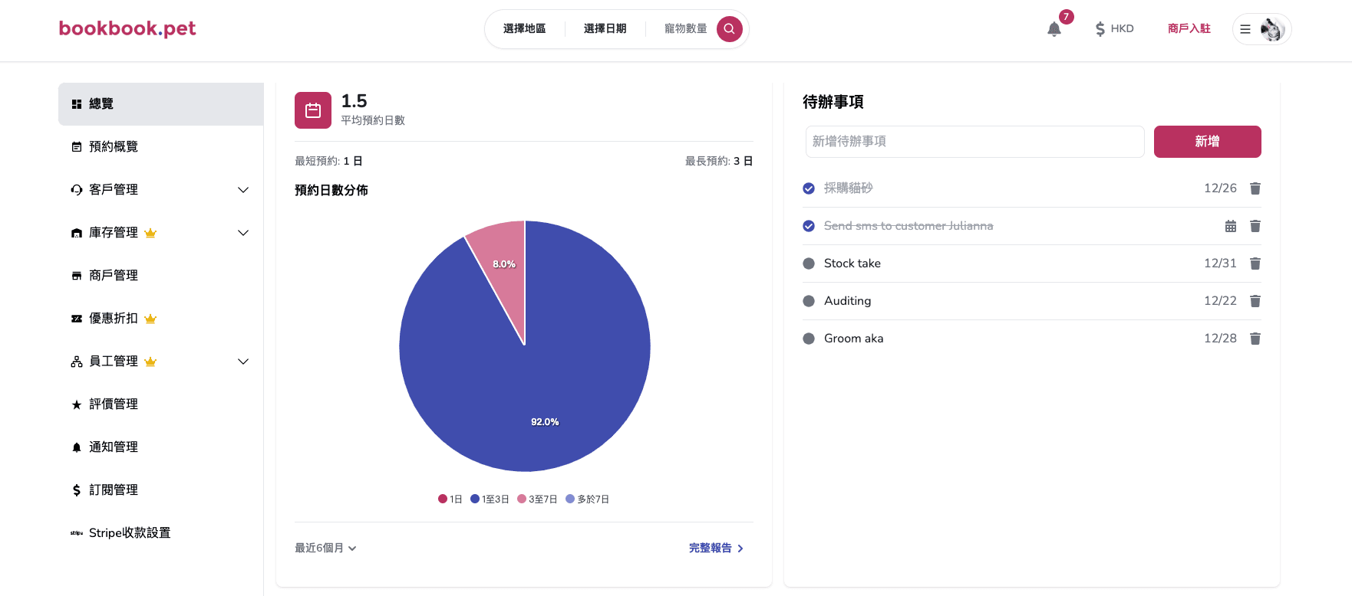Screen dimensions: 1352x596
Task: Expand the 員工管理 submenu chevron
Action: (243, 362)
